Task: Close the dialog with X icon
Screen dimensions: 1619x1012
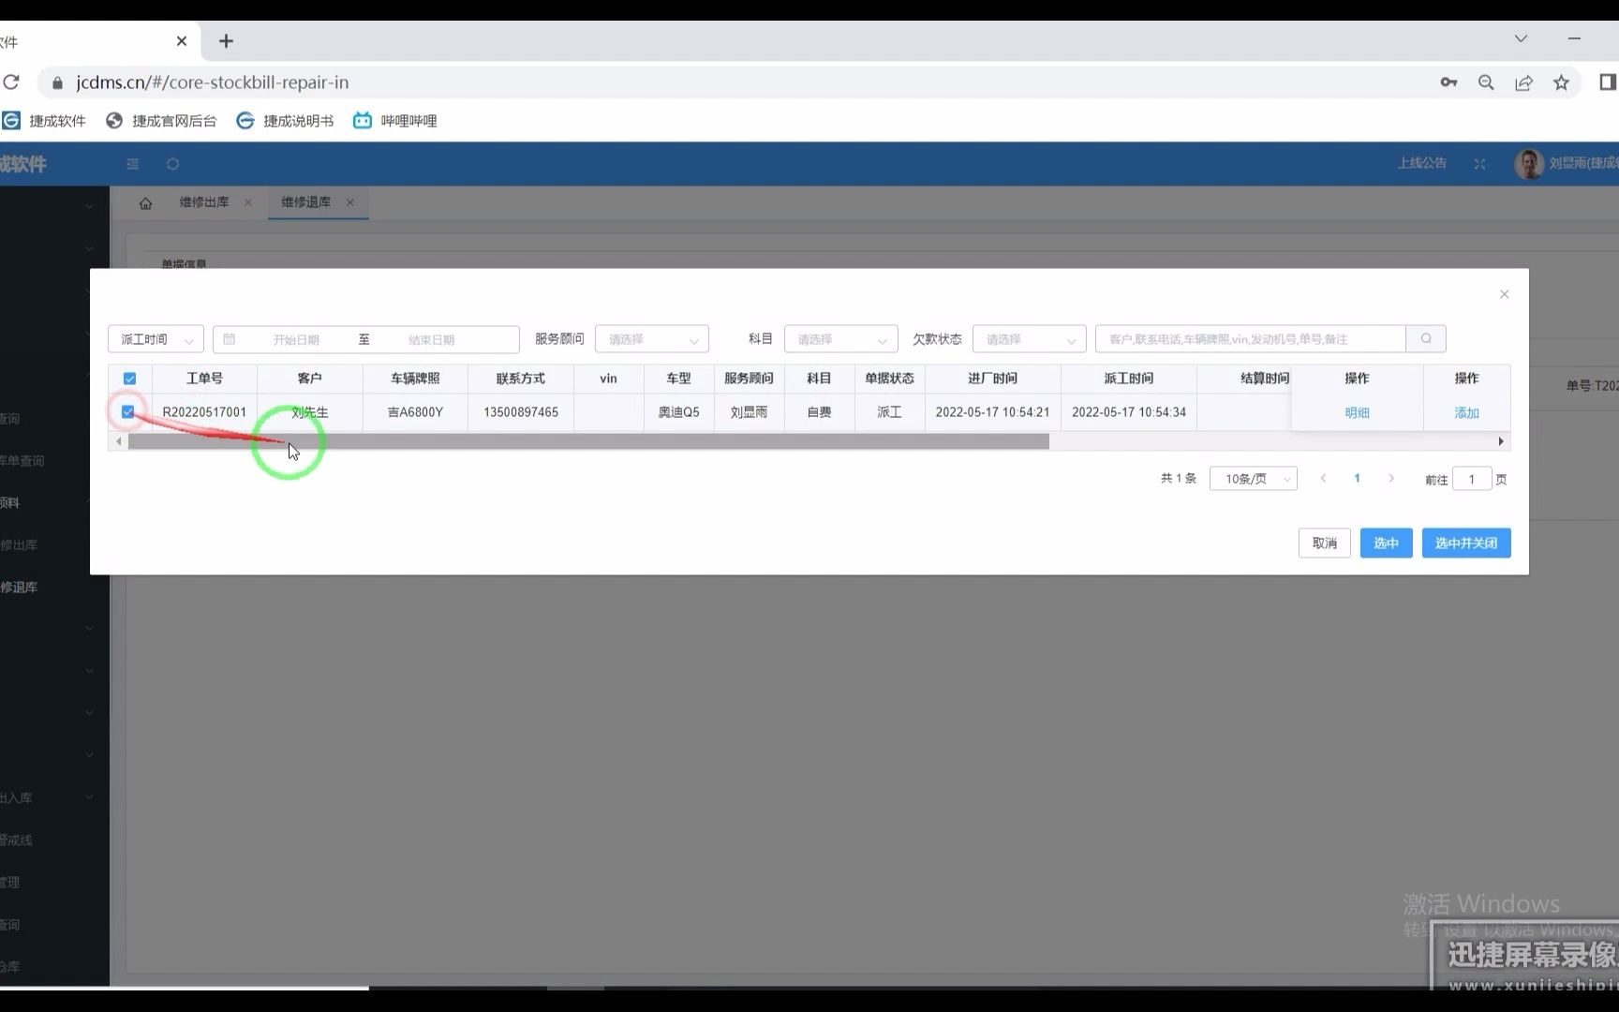Action: pyautogui.click(x=1504, y=294)
